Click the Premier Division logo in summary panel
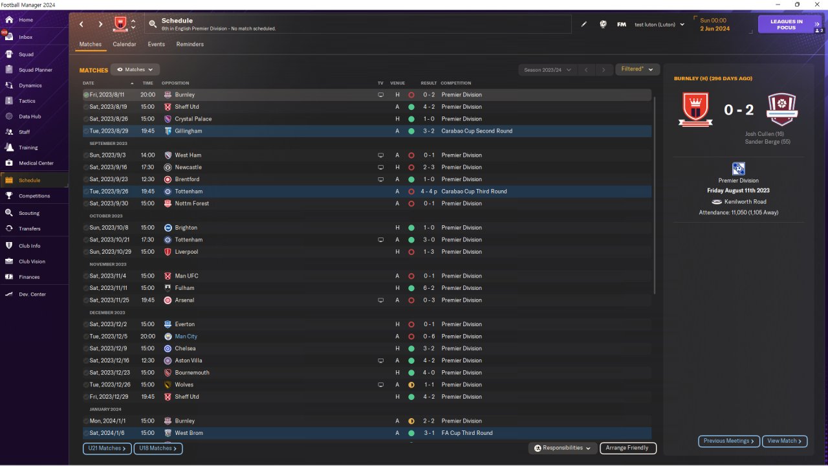The image size is (828, 466). 738,169
